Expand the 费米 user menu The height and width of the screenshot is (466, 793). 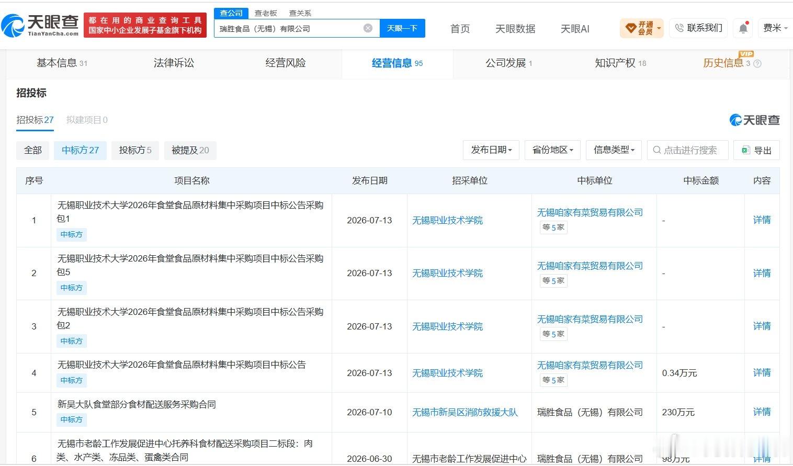[x=776, y=28]
